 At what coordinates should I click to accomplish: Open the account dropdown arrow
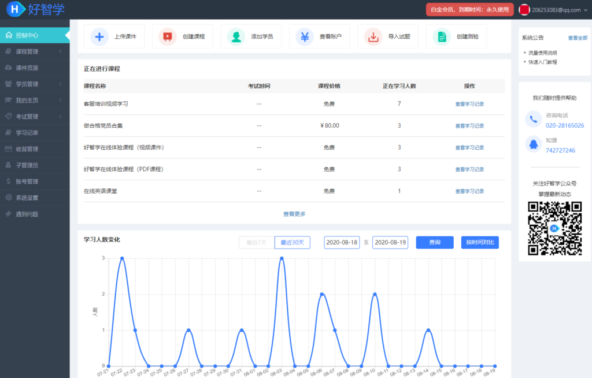pyautogui.click(x=586, y=10)
